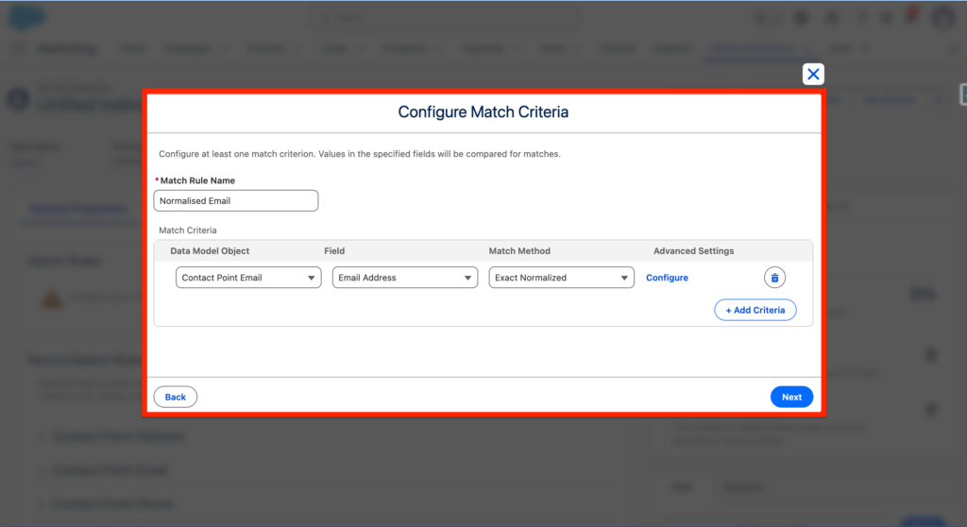Open the Match Method dropdown
The width and height of the screenshot is (967, 527).
point(561,278)
